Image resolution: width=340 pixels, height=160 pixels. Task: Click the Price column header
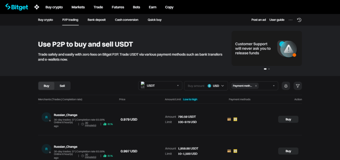coord(122,99)
